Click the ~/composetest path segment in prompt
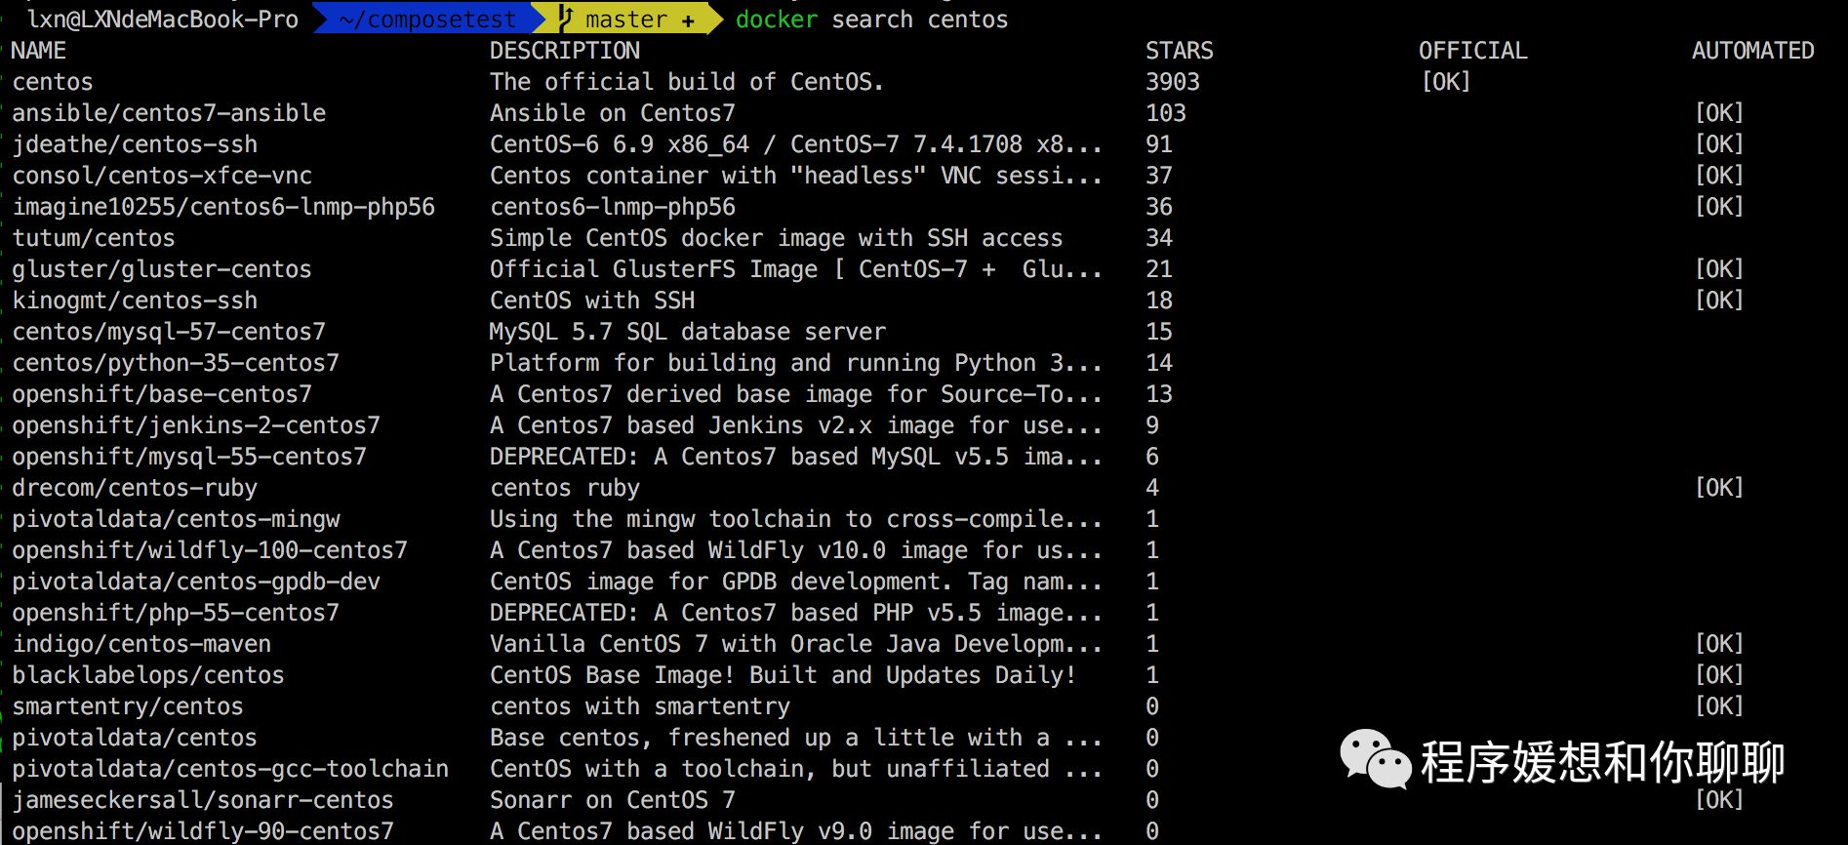1848x845 pixels. 428,20
